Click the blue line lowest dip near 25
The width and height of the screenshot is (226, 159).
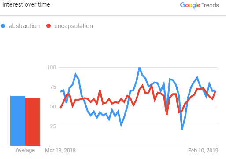click(x=182, y=129)
